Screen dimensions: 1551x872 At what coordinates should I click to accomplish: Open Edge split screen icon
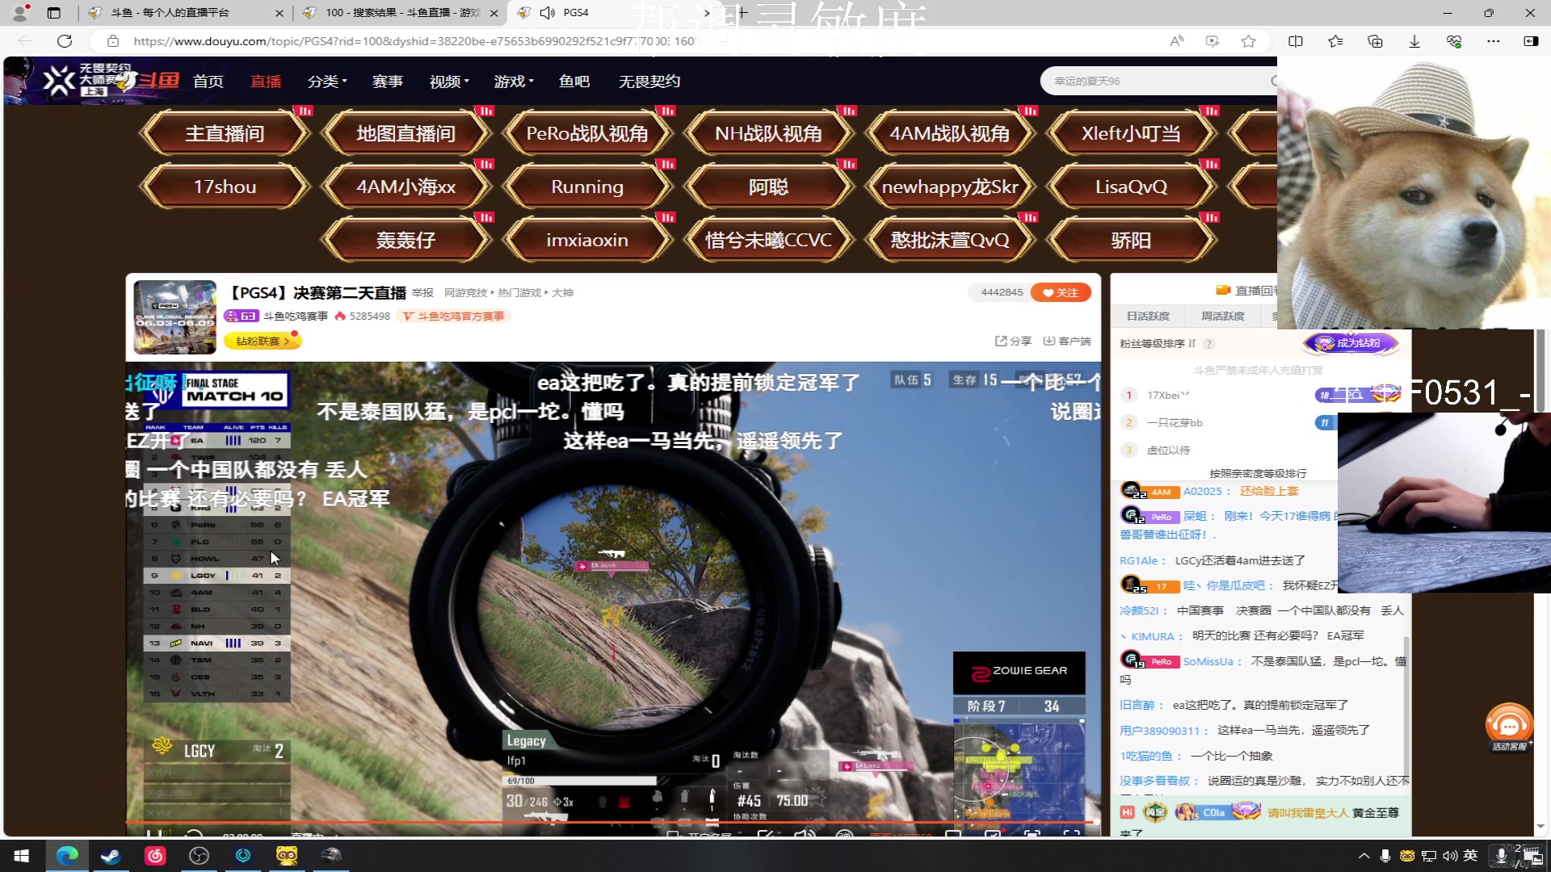click(1296, 41)
